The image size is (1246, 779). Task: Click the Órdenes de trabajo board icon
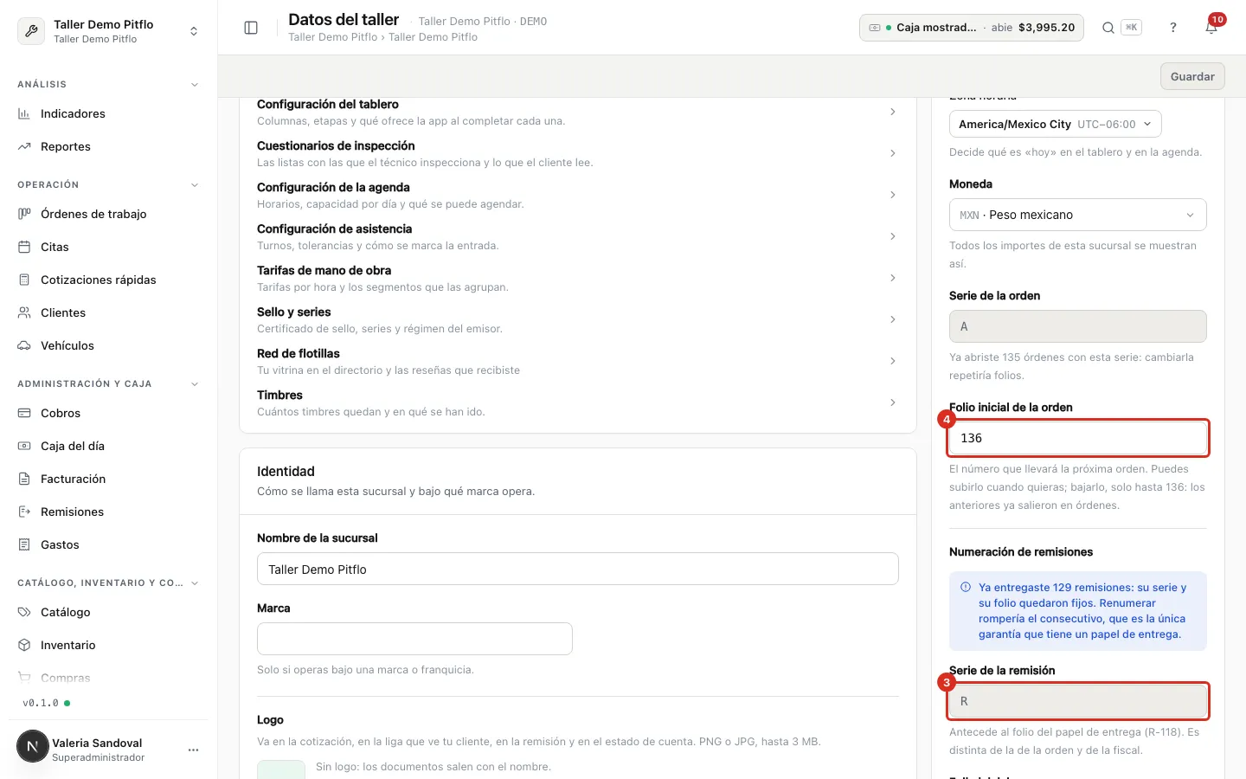coord(24,214)
